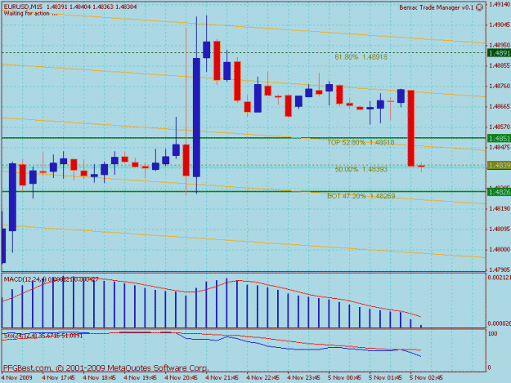Click the Bemac Trade Manager v0.1 label
This screenshot has height=383, width=511.
[x=437, y=7]
